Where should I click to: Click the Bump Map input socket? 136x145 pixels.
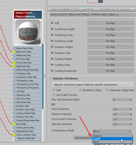(14, 124)
